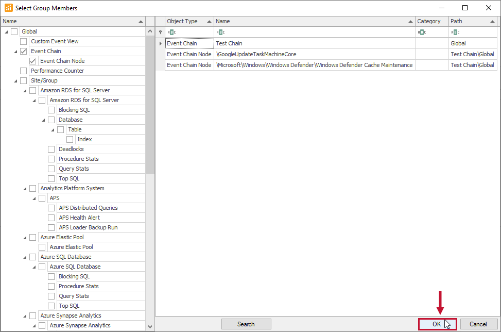Open the ABC filter icon under Object Type
501x332 pixels.
(171, 32)
